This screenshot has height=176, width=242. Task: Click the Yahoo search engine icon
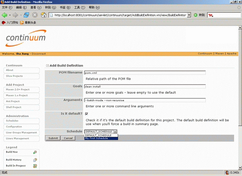point(210,15)
